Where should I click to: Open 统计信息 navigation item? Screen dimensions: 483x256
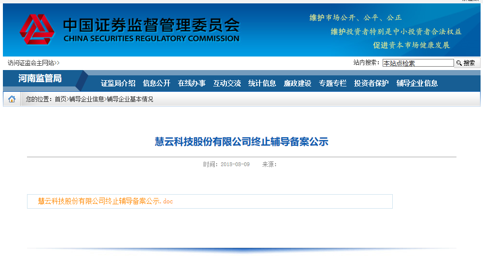262,83
